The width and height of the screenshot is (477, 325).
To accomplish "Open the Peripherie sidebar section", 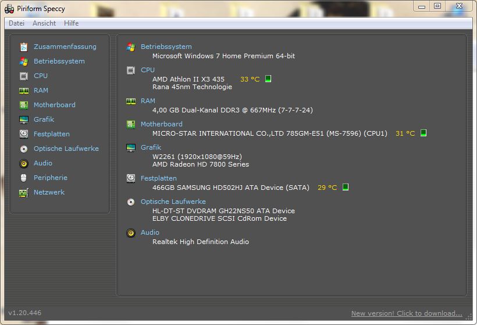I will click(51, 178).
